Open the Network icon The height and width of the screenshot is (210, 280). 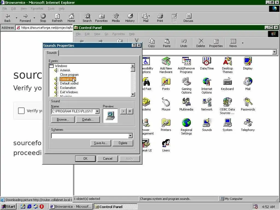click(207, 104)
